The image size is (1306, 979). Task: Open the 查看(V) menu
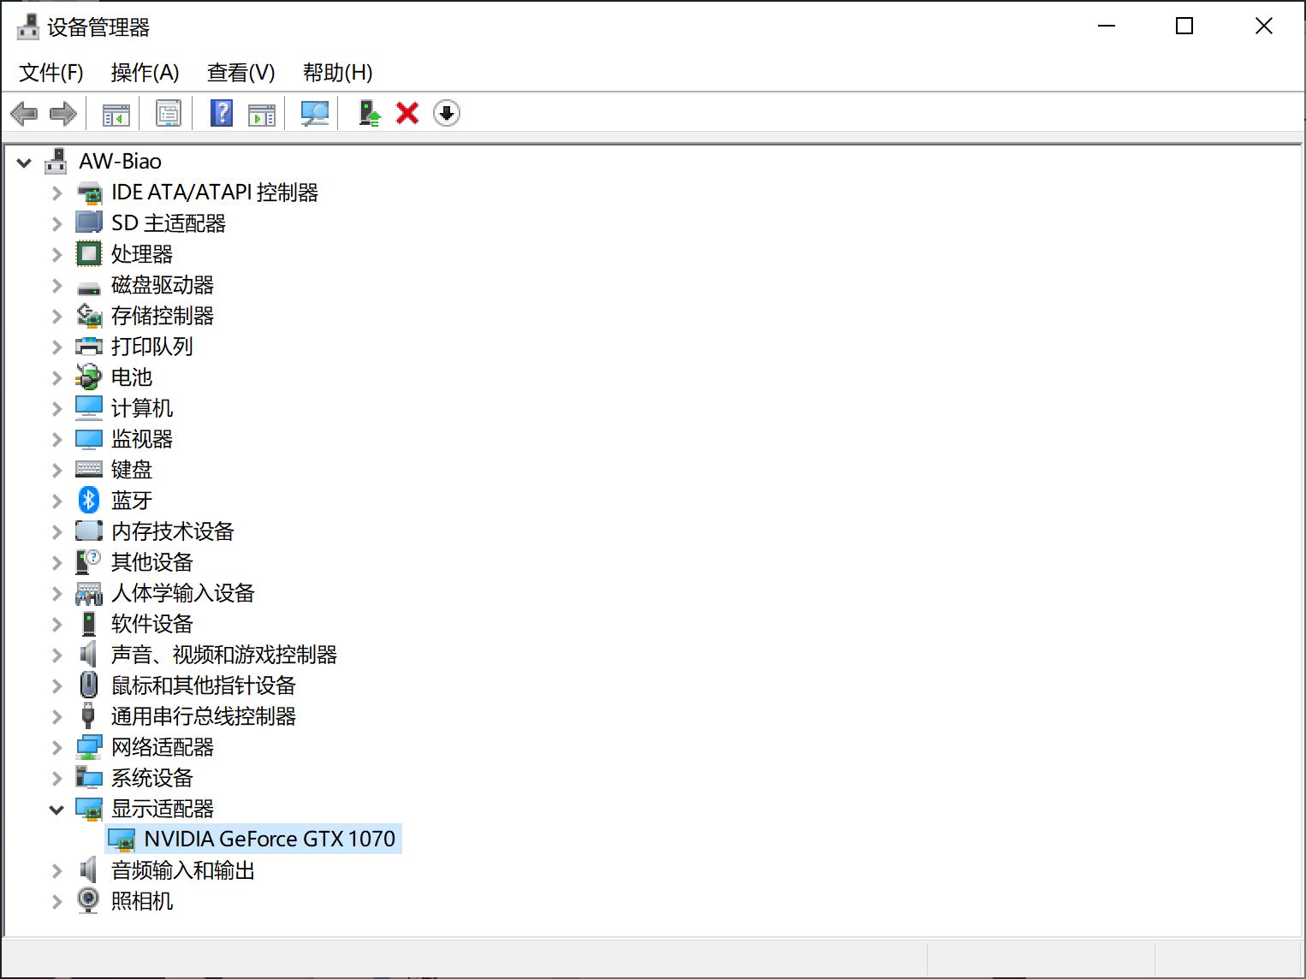click(241, 73)
